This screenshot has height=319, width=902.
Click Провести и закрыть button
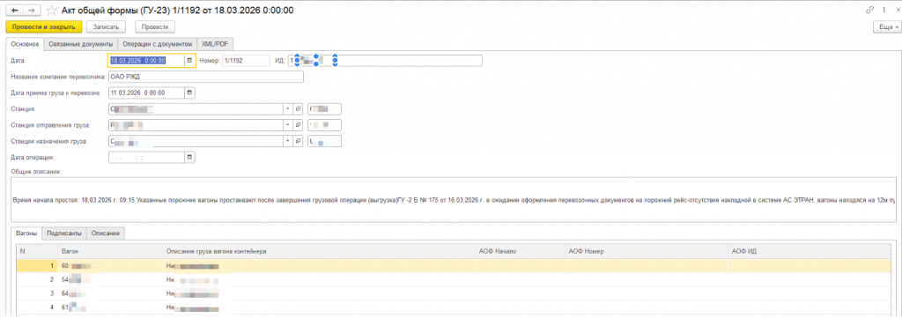point(44,26)
